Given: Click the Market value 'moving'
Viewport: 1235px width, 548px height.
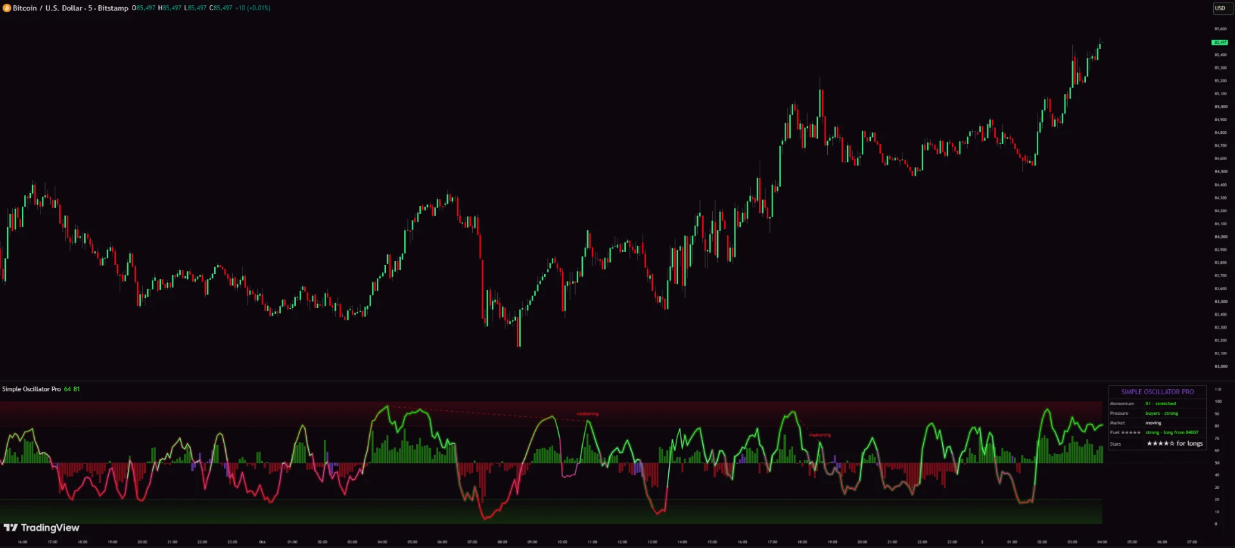Looking at the screenshot, I should pos(1153,423).
